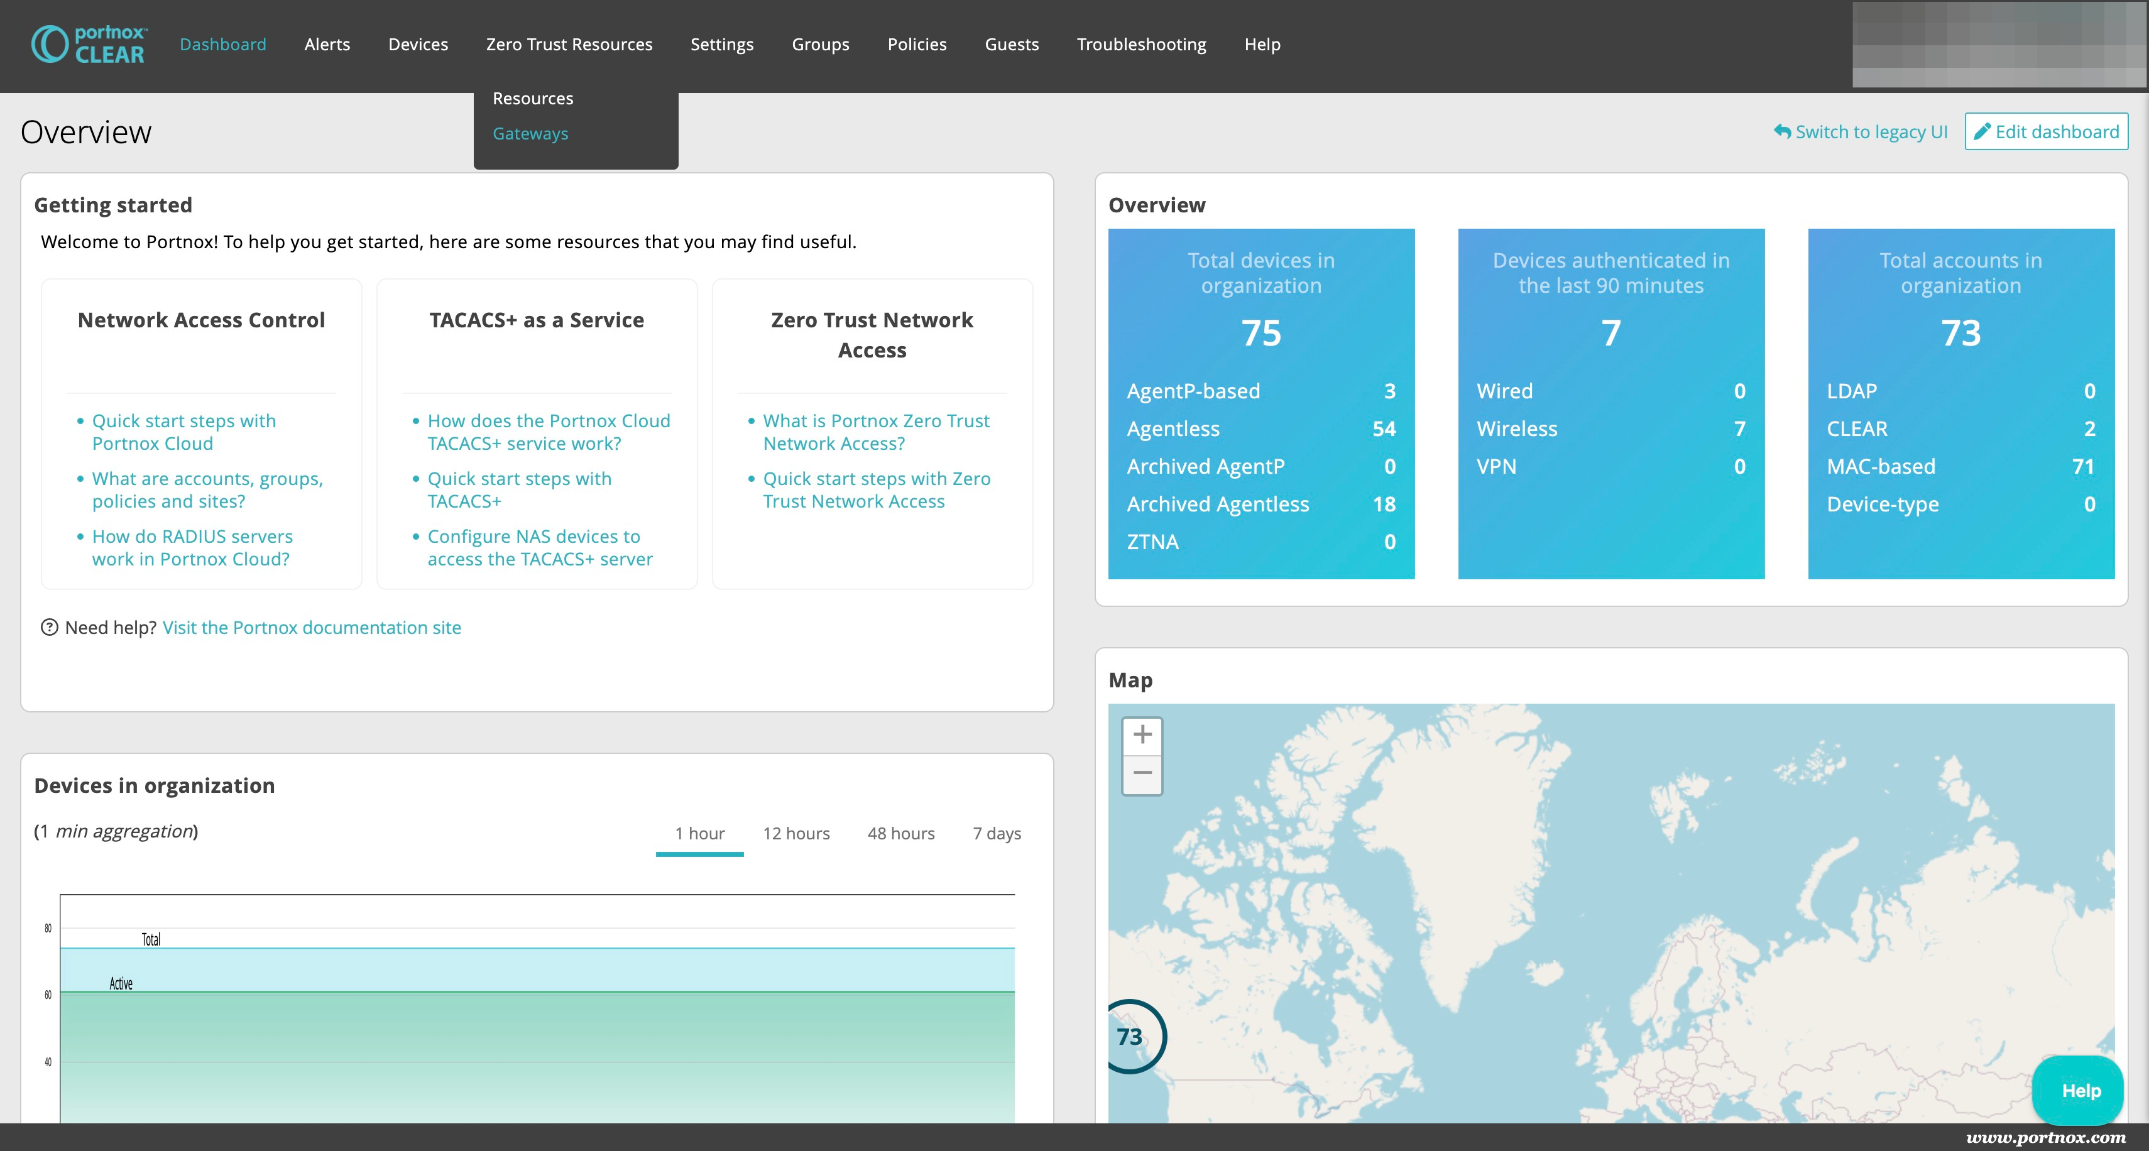The height and width of the screenshot is (1151, 2149).
Task: Open Quick start with Zero Trust Network Access
Action: (877, 489)
